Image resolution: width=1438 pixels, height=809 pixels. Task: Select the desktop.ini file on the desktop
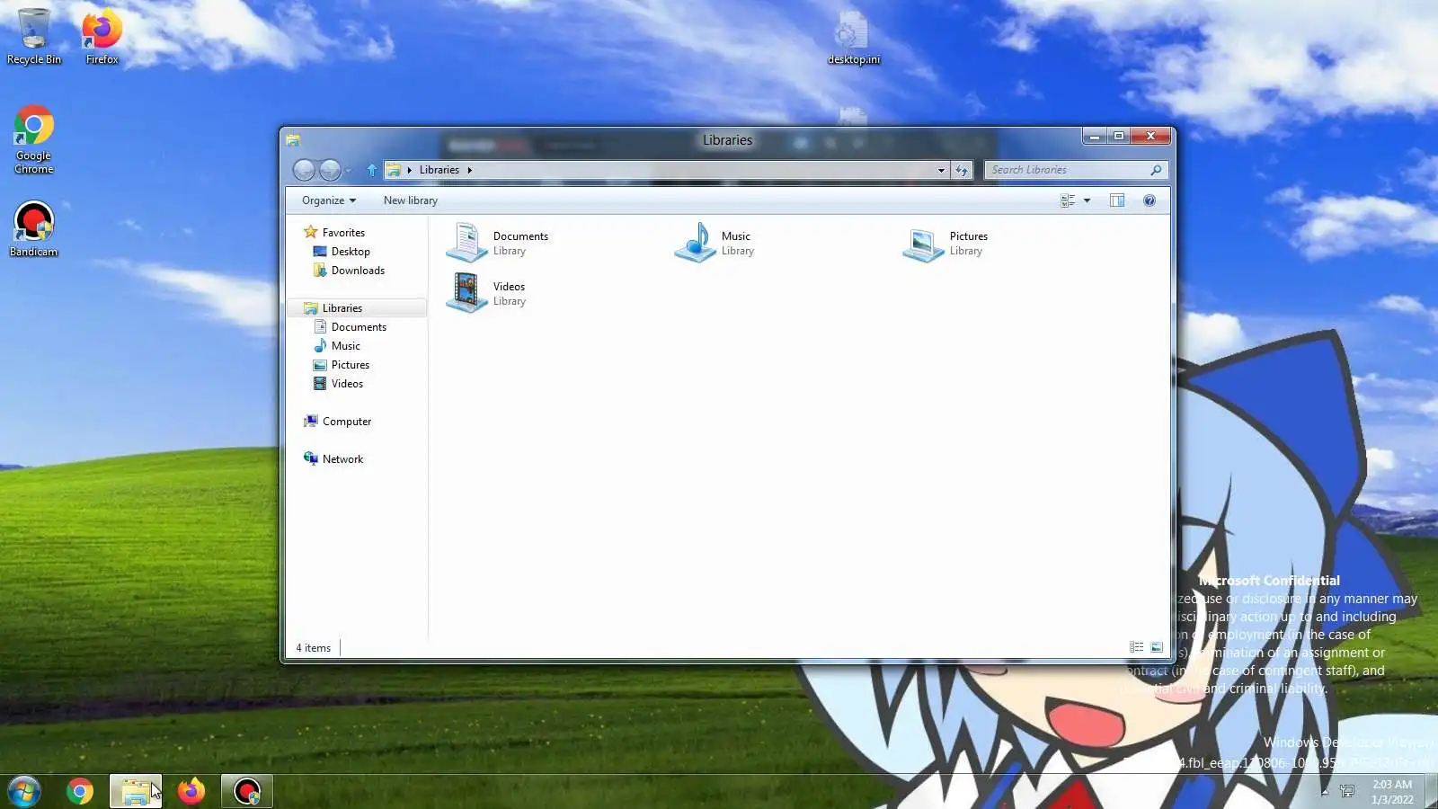[853, 39]
